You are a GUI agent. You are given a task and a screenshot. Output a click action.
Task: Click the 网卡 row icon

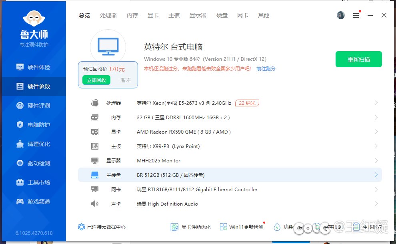click(95, 189)
